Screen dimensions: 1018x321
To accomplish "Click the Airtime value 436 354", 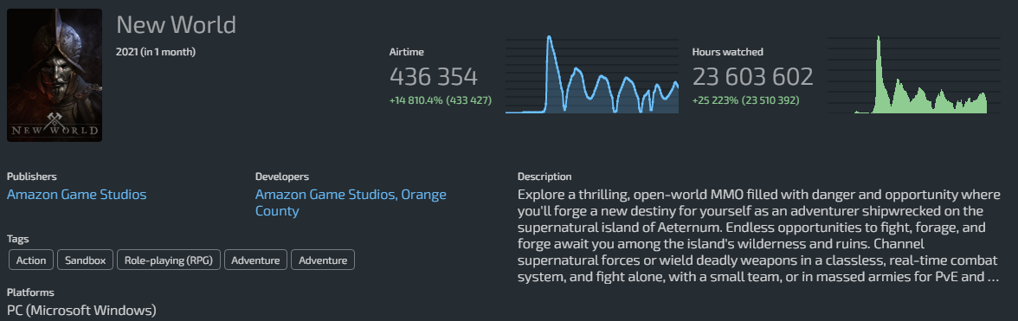I will coord(434,76).
